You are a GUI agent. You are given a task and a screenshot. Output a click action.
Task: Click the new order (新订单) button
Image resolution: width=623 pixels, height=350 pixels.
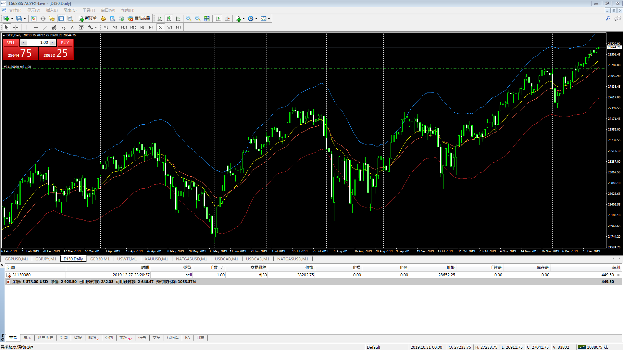88,19
